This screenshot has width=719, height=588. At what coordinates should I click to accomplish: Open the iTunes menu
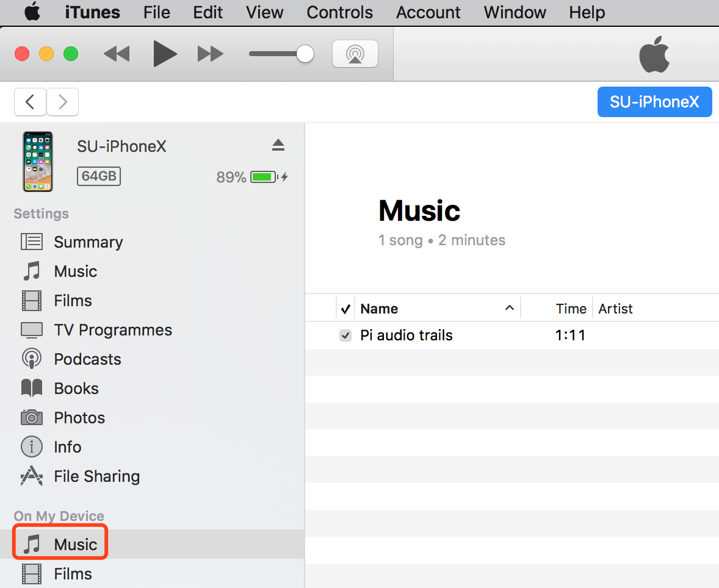point(92,12)
